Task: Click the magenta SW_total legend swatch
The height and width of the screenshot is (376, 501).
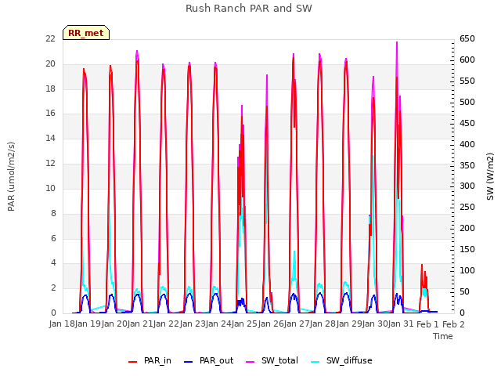Action: [x=250, y=362]
